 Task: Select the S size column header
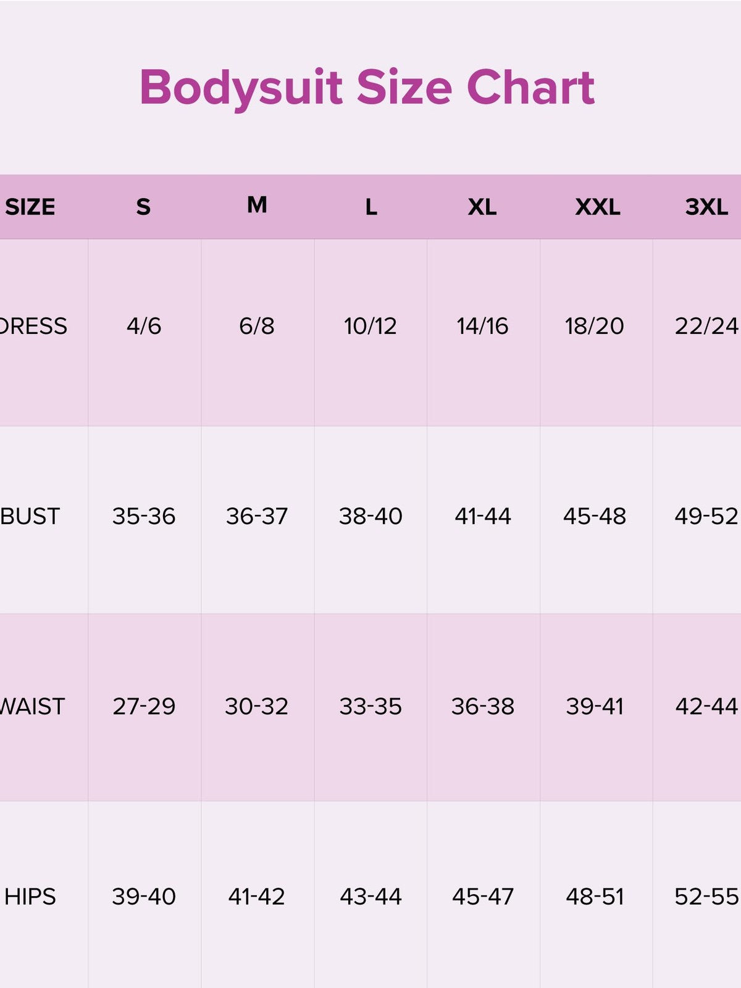tap(143, 207)
